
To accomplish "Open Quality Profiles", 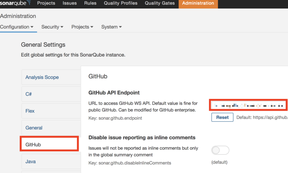I will point(121,3).
